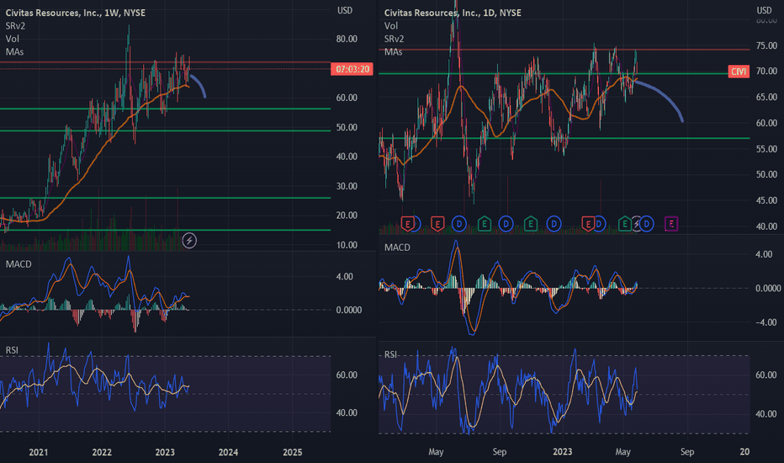Viewport: 784px width, 463px height.
Task: Click the red 07:03:20 countdown label
Action: 352,69
